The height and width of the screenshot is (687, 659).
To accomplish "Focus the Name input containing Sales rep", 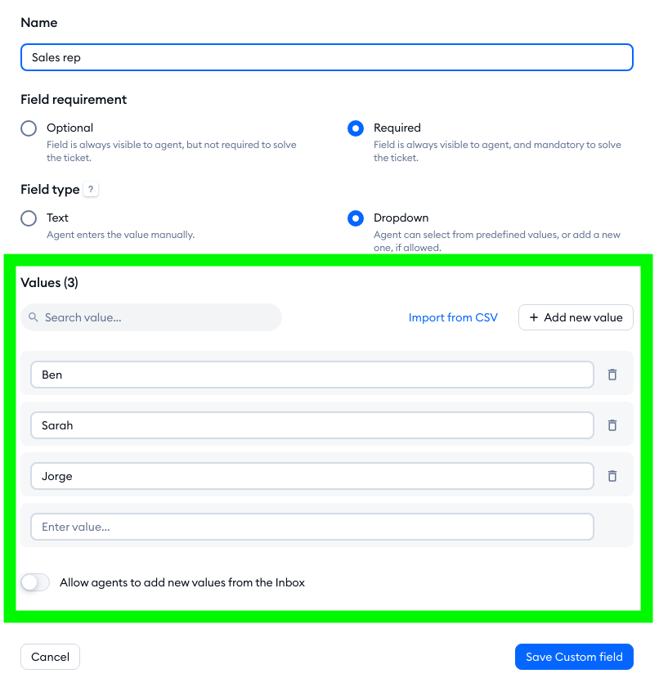I will coord(327,57).
